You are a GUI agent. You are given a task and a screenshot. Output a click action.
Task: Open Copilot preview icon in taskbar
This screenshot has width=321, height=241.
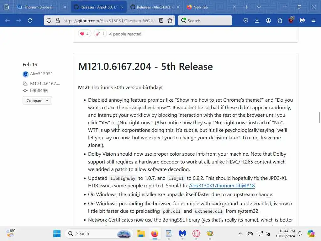[x=311, y=233]
